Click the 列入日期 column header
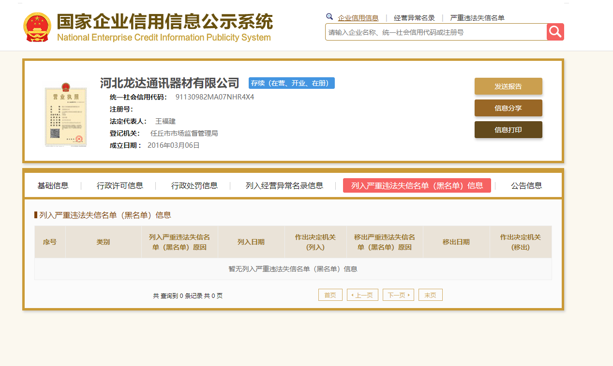613x366 pixels. pyautogui.click(x=251, y=242)
